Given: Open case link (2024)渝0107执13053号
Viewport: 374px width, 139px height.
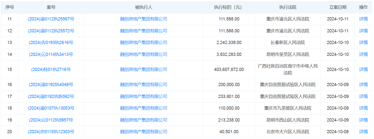Looking at the screenshot, I should 51,108.
